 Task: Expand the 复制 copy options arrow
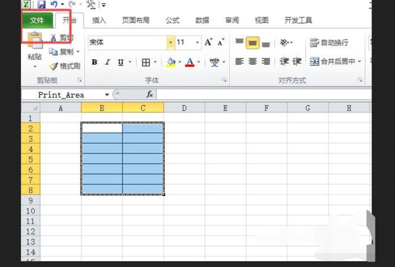[78, 52]
